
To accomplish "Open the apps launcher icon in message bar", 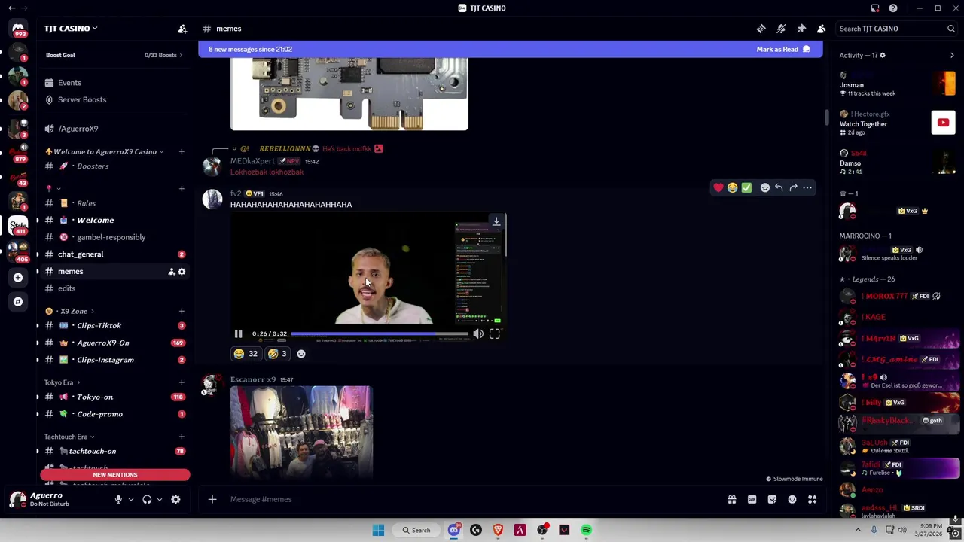I will (812, 499).
